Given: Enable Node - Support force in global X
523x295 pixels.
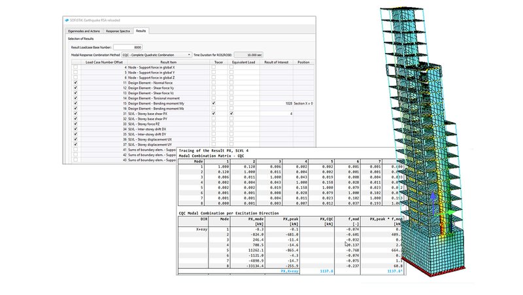Looking at the screenshot, I should click(75, 67).
